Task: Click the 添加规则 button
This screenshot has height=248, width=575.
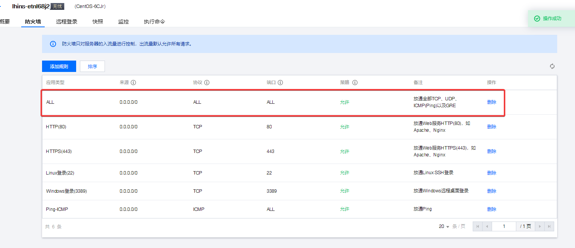Action: [x=59, y=66]
